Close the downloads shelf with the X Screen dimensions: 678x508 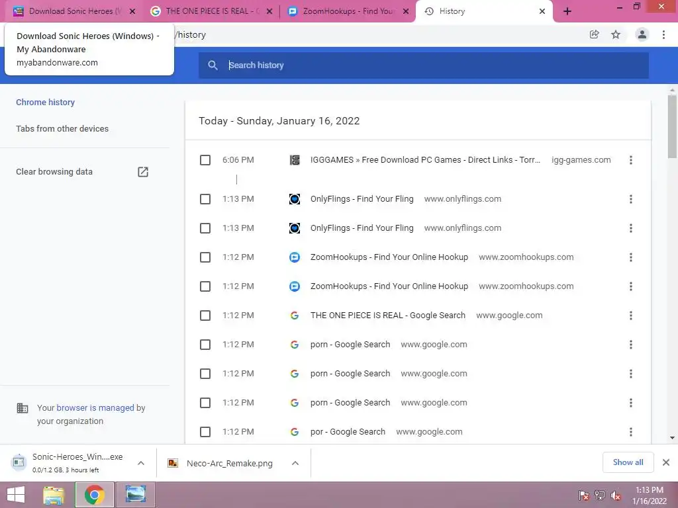point(666,462)
